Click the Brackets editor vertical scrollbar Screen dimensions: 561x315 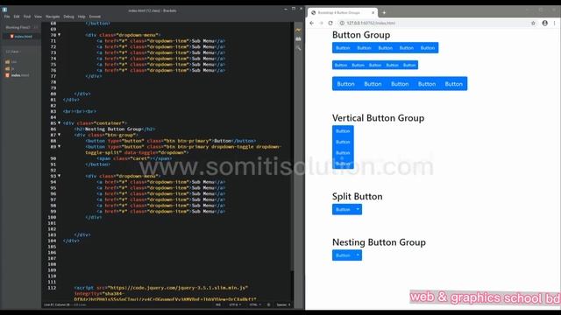[x=292, y=146]
